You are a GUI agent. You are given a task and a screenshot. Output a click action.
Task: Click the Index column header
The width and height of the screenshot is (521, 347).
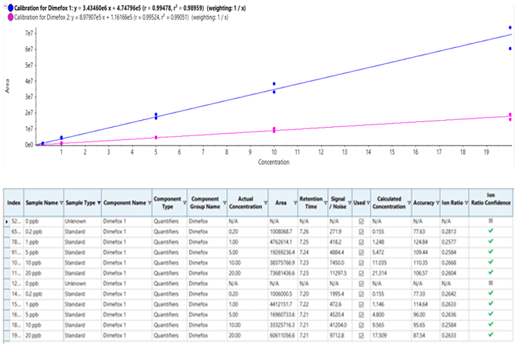(x=14, y=203)
